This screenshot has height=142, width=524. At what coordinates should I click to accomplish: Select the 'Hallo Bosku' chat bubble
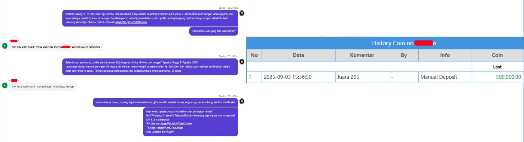[x=214, y=31]
